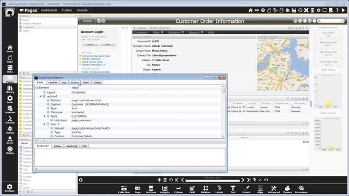Select the Log tab in App Inspector
The image size is (349, 196).
pyautogui.click(x=64, y=82)
